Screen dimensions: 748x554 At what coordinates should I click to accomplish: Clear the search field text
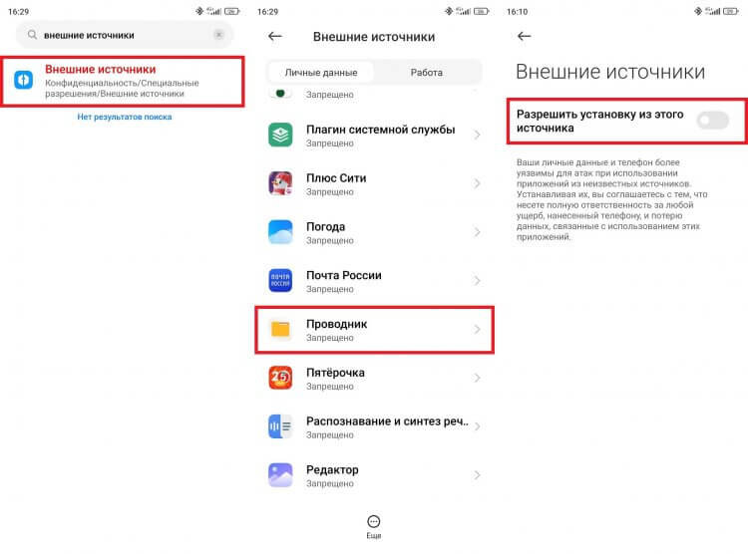coord(218,35)
